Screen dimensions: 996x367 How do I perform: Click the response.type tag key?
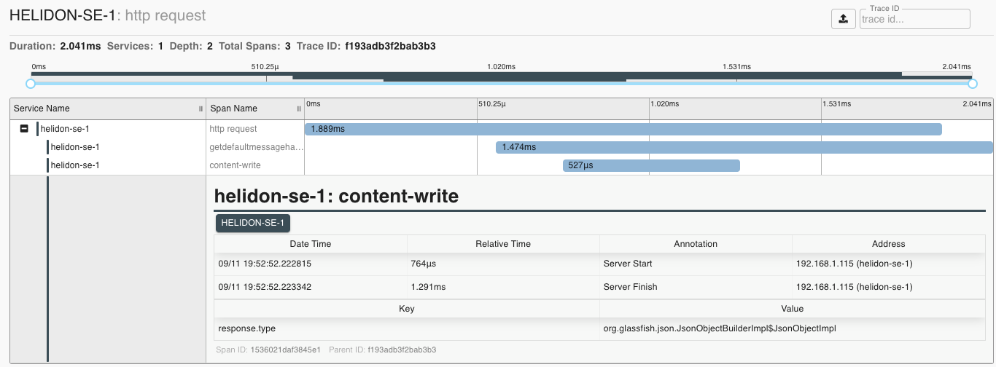[x=247, y=328]
